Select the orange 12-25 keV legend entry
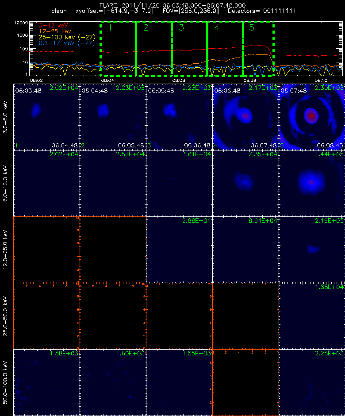This screenshot has height=416, width=345. click(55, 31)
